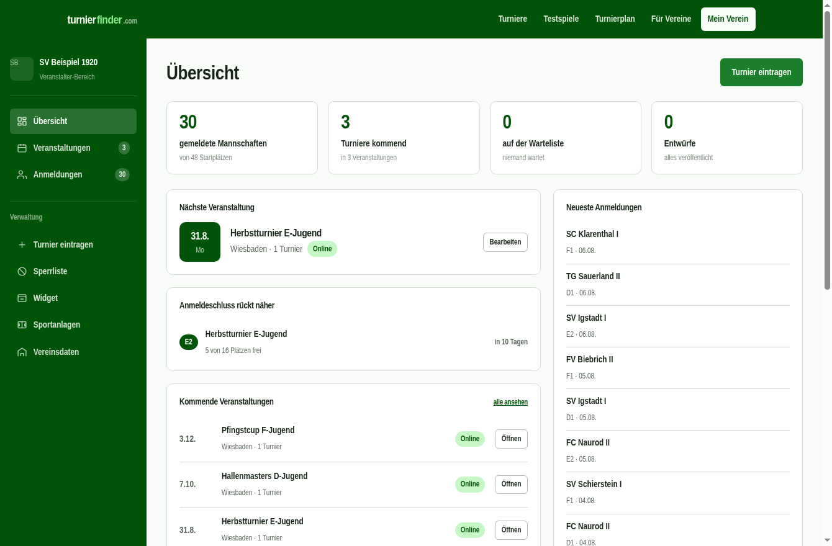Click the Veranstaltungen calendar icon
This screenshot has height=546, width=832.
[22, 148]
